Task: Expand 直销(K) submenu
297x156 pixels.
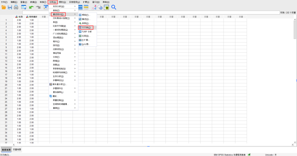Action: click(63, 108)
